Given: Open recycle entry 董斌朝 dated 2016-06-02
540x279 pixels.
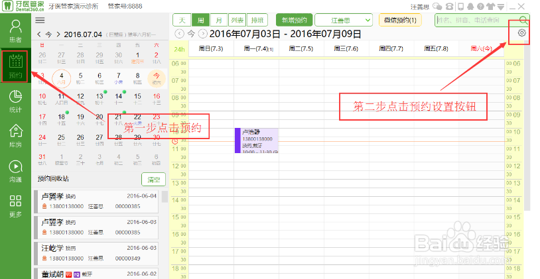Looking at the screenshot, I should [x=96, y=274].
